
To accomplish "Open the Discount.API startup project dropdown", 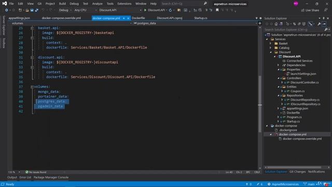I will coord(120,10).
